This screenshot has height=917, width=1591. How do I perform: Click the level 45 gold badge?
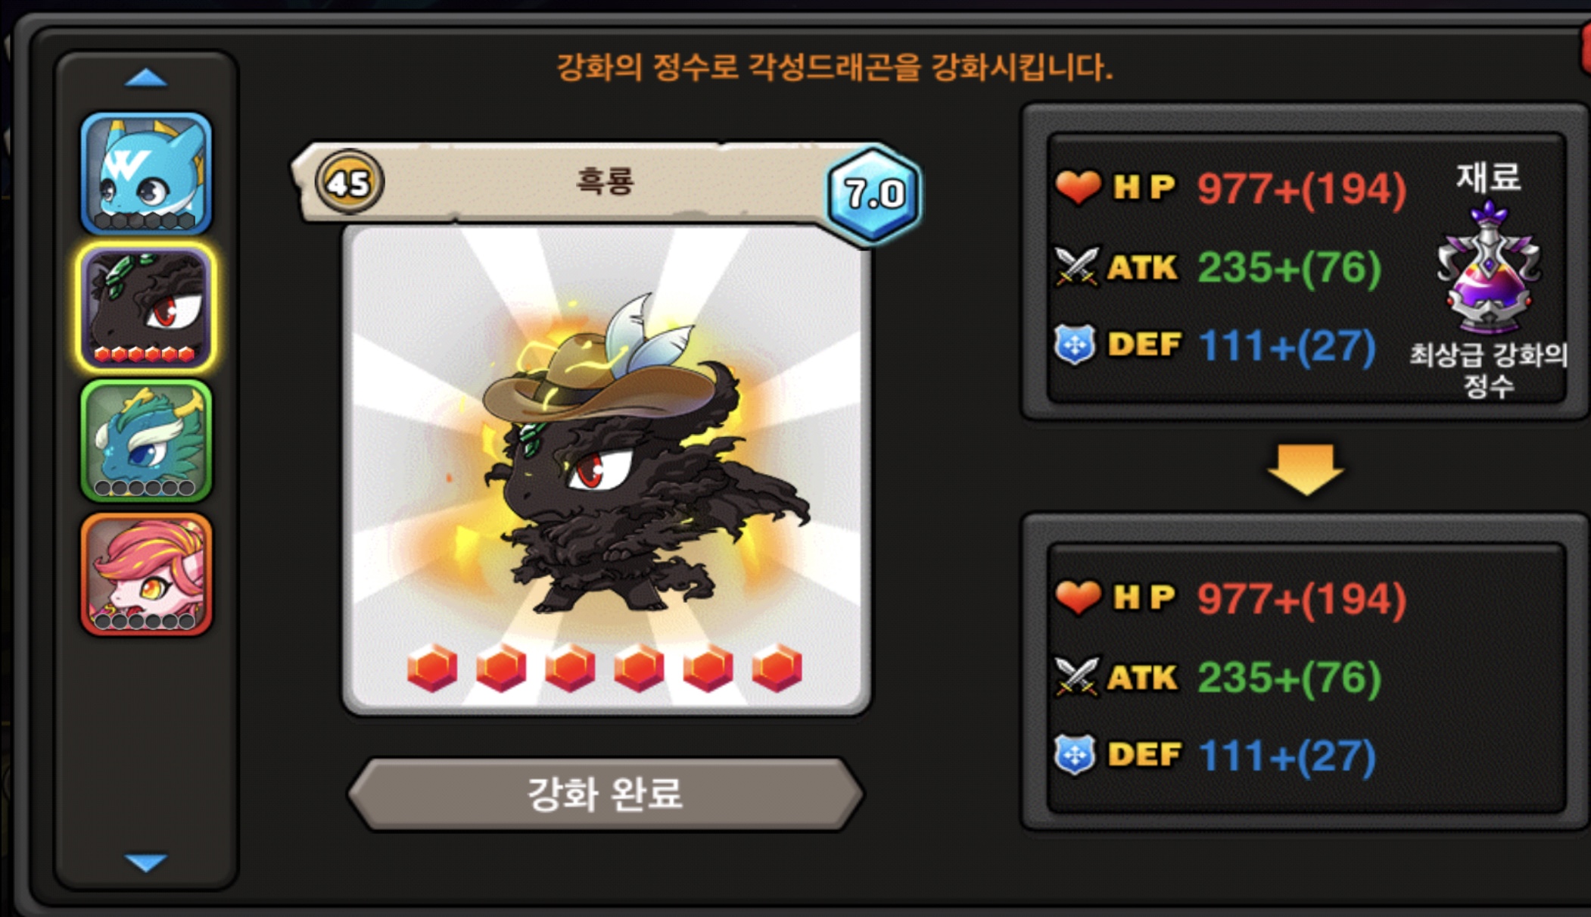coord(349,182)
